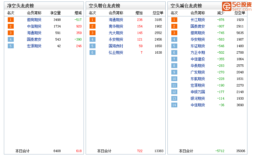Open 中信期货 link in 空头减仓龙虎榜
This screenshot has width=254, height=164.
pyautogui.click(x=198, y=105)
